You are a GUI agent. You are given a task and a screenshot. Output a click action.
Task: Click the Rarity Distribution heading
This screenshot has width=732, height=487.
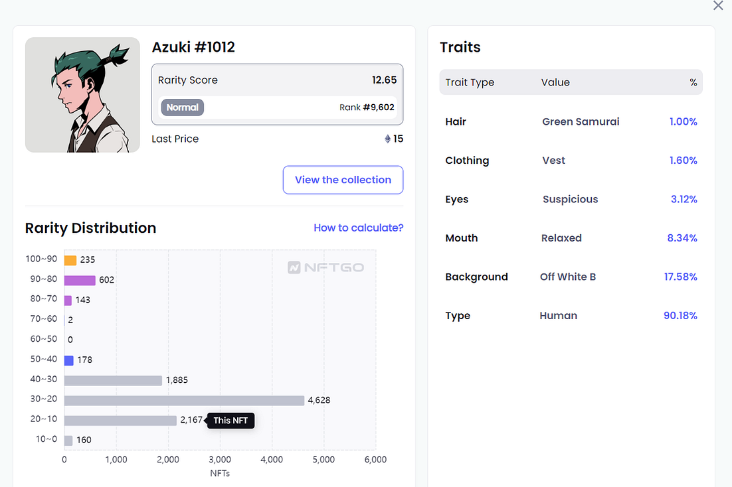pyautogui.click(x=90, y=228)
